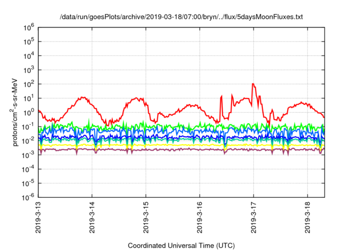The image size is (358, 251).
Task: Click the 10^-4 y-axis tick label
Action: (28, 169)
